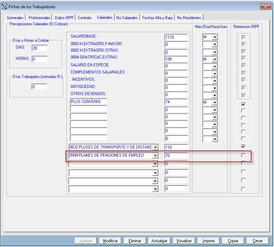Click the SALARIO EN ESPECIE amount field

point(176,66)
